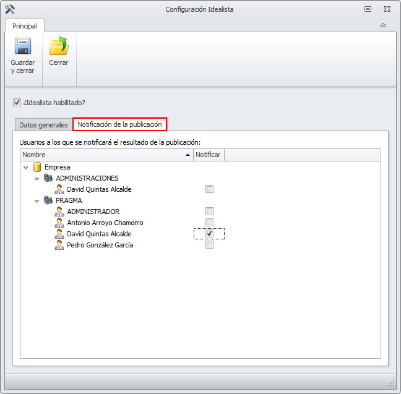Click the Notificar column header
The width and height of the screenshot is (401, 394).
coord(209,155)
